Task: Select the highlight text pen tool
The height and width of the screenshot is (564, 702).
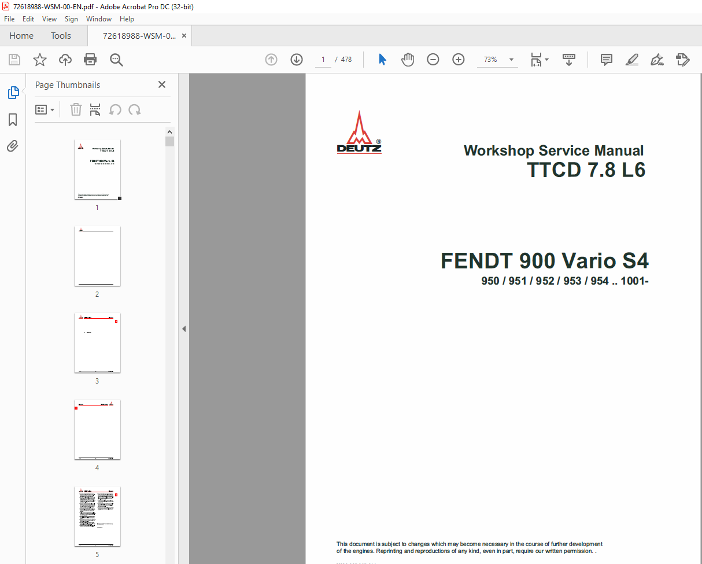Action: 632,60
